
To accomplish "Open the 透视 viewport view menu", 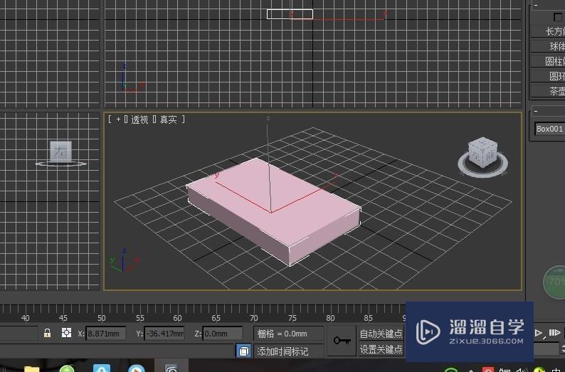I will pyautogui.click(x=139, y=119).
